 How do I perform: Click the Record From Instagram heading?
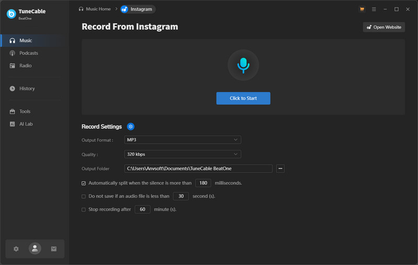pyautogui.click(x=130, y=27)
